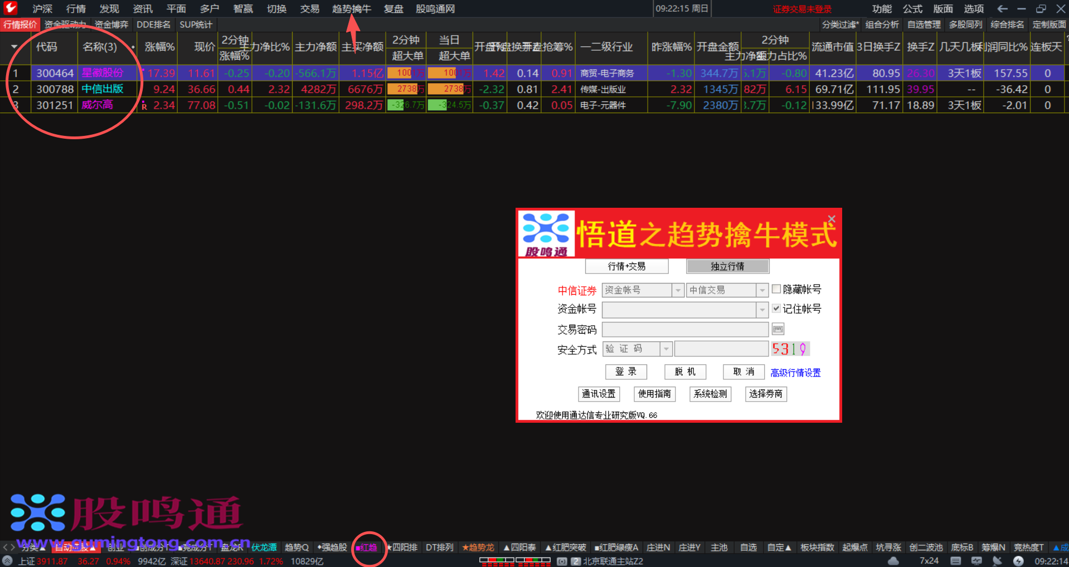This screenshot has height=567, width=1069.
Task: Click the lightning bolt icon in status bar
Action: pyautogui.click(x=1018, y=561)
